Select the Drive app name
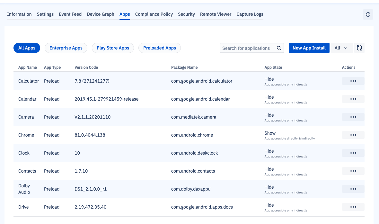Image resolution: width=379 pixels, height=224 pixels. 23,207
